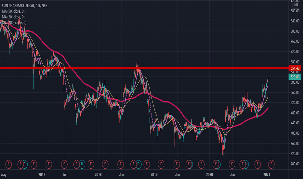This screenshot has height=179, width=303.
Task: Click the 360.00 price axis value
Action: coord(295,144)
